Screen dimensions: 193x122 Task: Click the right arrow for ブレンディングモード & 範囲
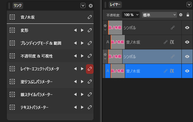click(x=82, y=43)
